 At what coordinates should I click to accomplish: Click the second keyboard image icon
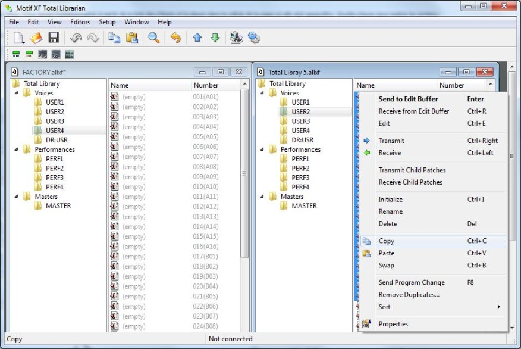tap(56, 54)
